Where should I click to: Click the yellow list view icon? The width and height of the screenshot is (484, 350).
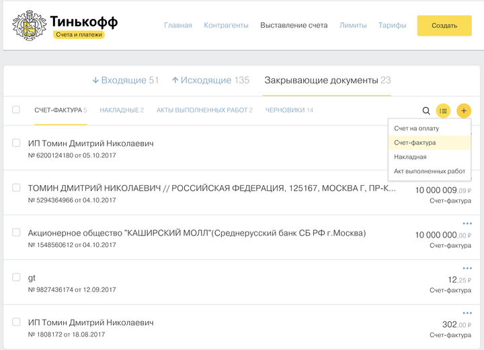click(443, 110)
